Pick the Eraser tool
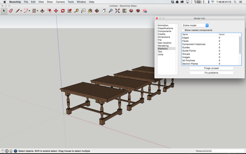This screenshot has height=154, width=246. 11,11
